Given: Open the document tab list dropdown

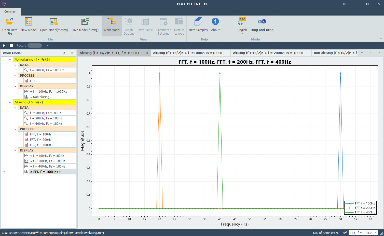Looking at the screenshot, I should pyautogui.click(x=362, y=53).
